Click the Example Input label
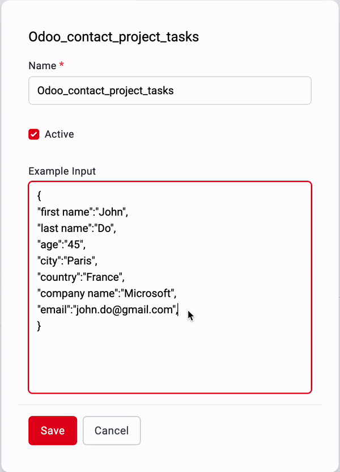Viewport: 340px width, 472px height. point(62,171)
